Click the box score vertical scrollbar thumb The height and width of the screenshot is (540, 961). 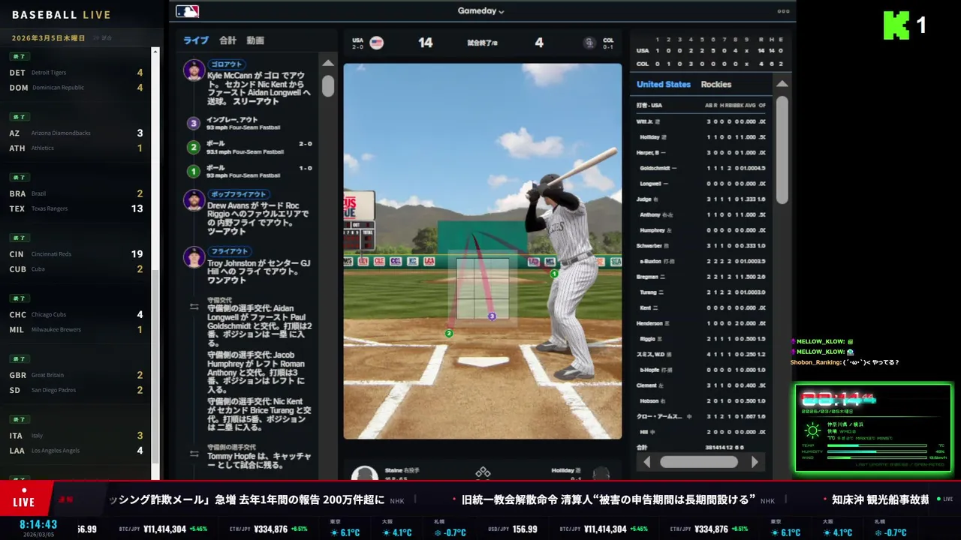point(782,150)
